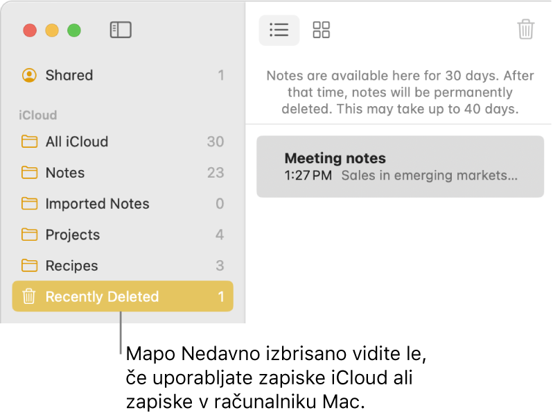Select the Recipes folder
553x417 pixels.
pyautogui.click(x=123, y=266)
